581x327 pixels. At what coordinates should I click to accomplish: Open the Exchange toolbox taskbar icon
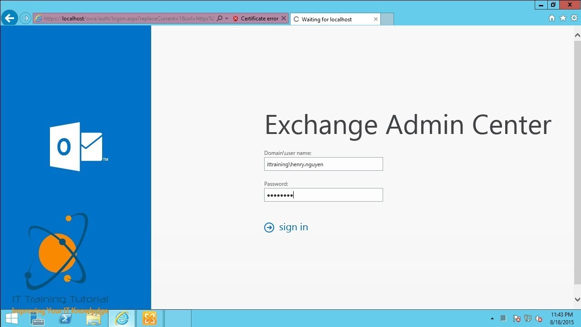(149, 318)
